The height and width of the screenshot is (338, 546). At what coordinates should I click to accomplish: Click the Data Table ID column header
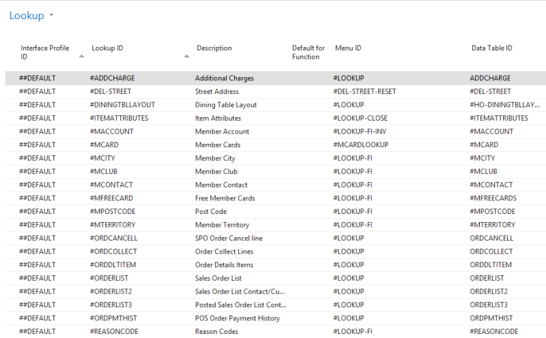[x=491, y=48]
